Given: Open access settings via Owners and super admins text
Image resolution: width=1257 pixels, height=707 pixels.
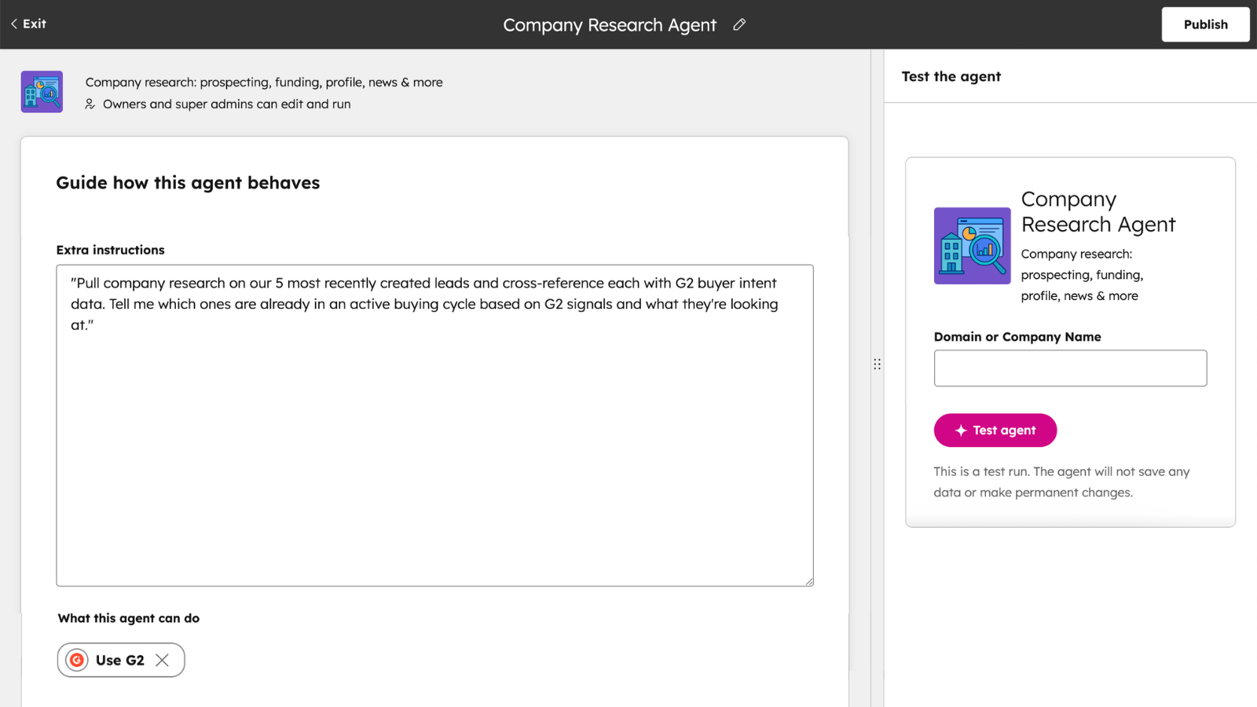Looking at the screenshot, I should pos(225,104).
